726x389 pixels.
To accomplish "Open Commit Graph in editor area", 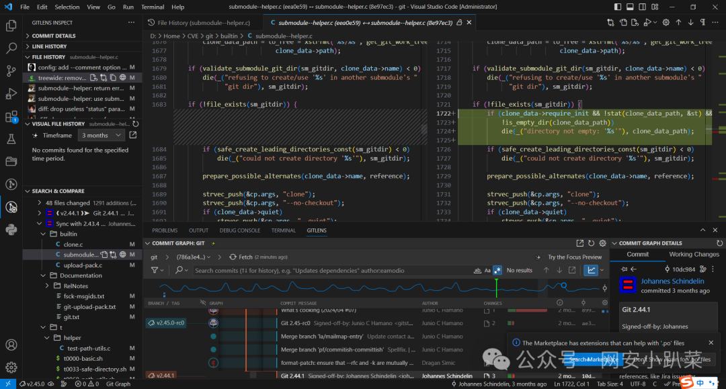I will (x=579, y=243).
